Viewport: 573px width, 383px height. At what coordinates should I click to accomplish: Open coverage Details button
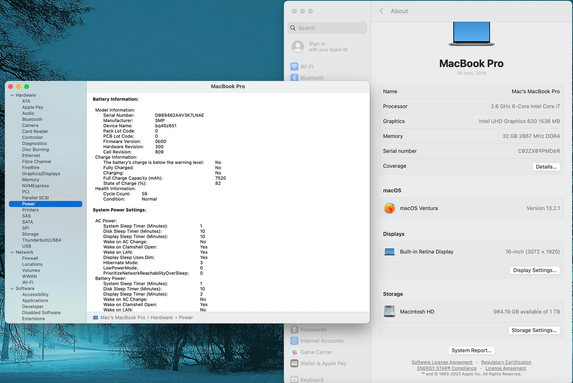pyautogui.click(x=546, y=167)
